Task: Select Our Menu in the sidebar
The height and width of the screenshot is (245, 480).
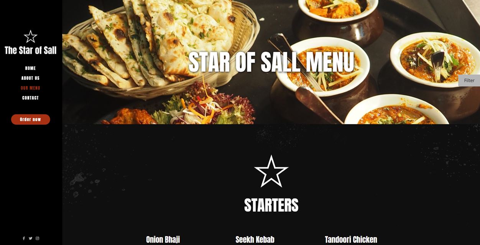Action: click(30, 88)
